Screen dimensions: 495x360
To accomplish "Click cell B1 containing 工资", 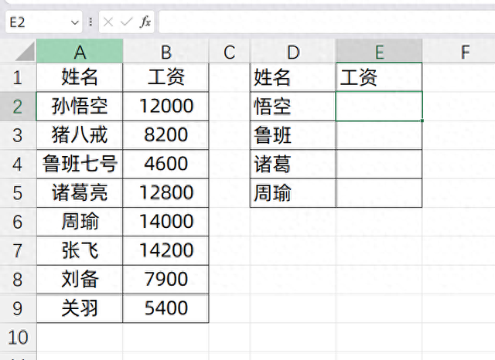I will click(166, 77).
